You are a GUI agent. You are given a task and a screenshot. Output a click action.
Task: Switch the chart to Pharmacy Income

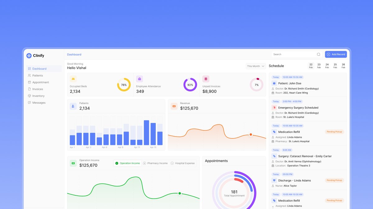[155, 163]
